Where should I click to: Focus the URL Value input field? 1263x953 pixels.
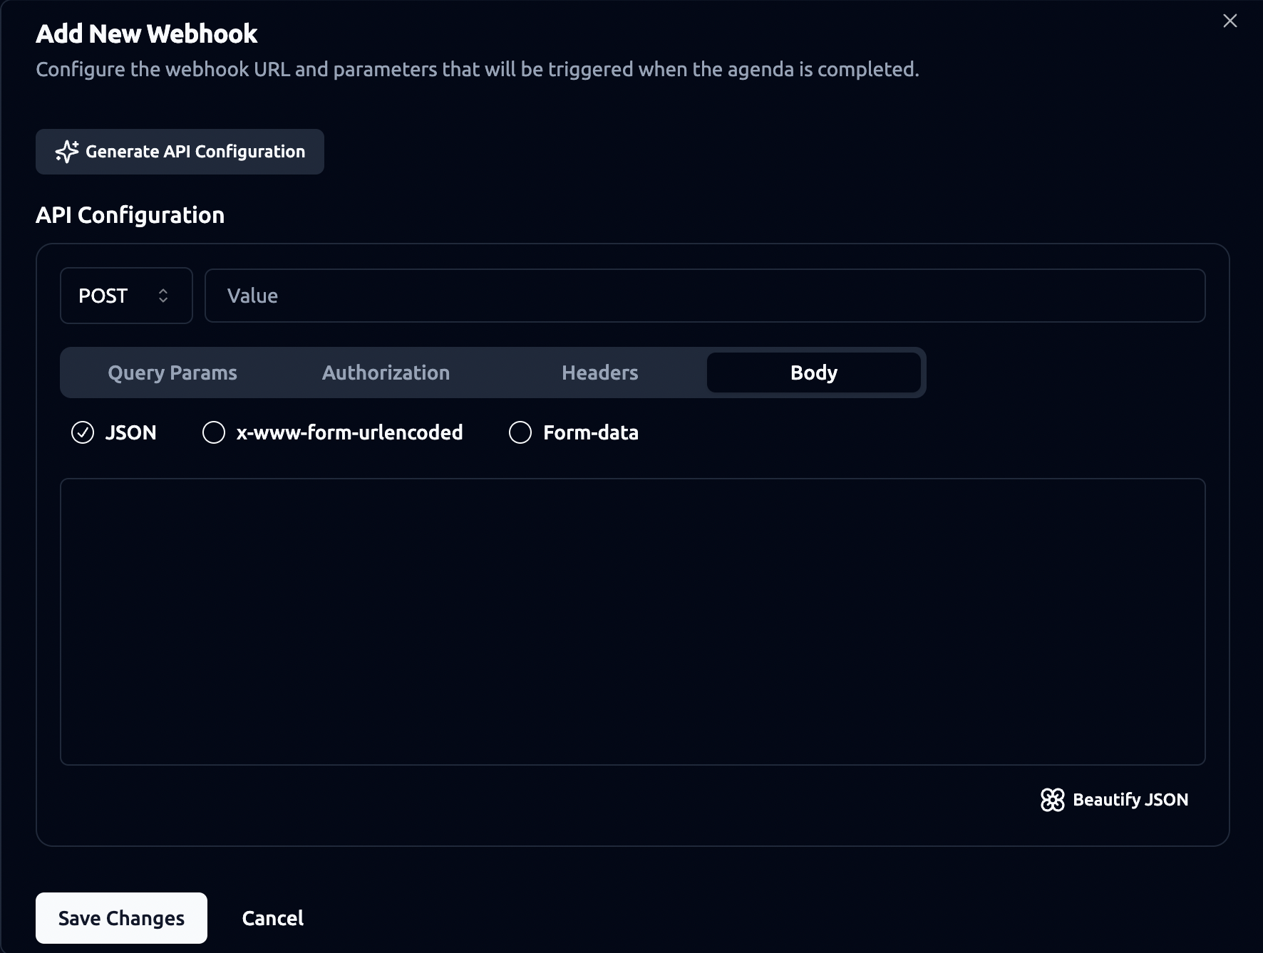pos(705,296)
